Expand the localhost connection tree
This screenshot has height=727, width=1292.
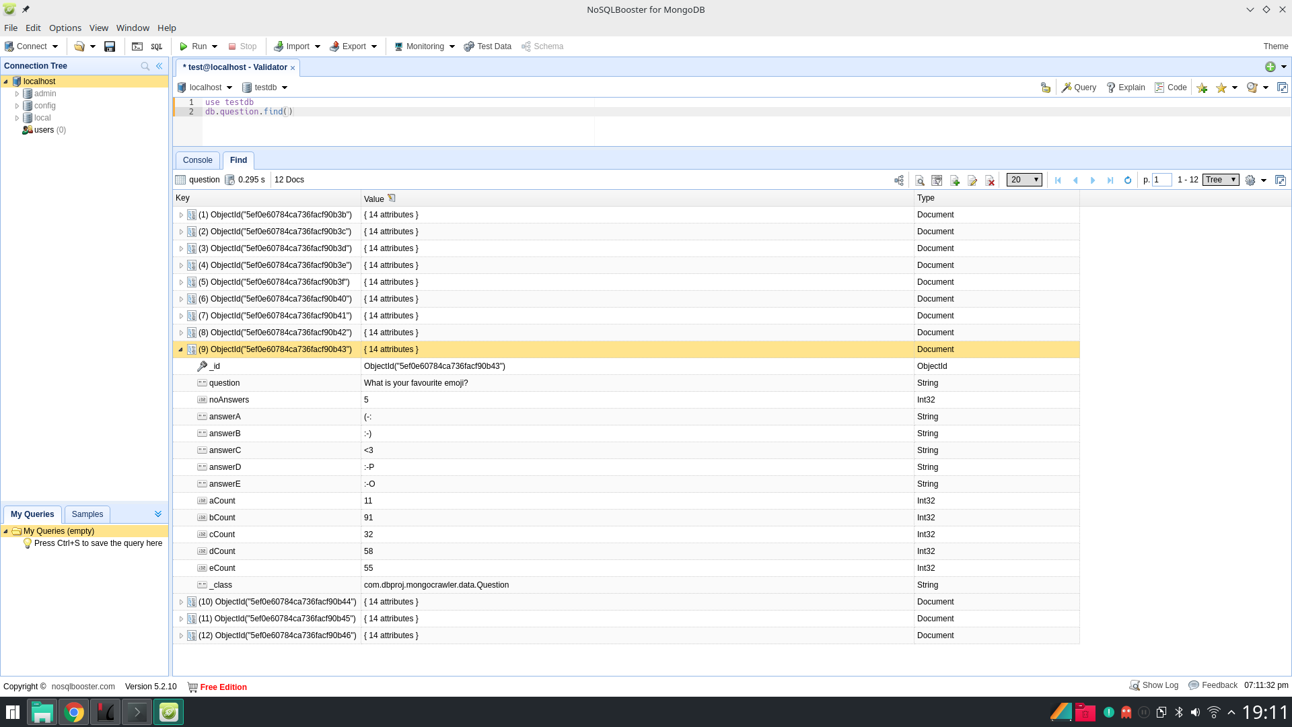[x=6, y=81]
